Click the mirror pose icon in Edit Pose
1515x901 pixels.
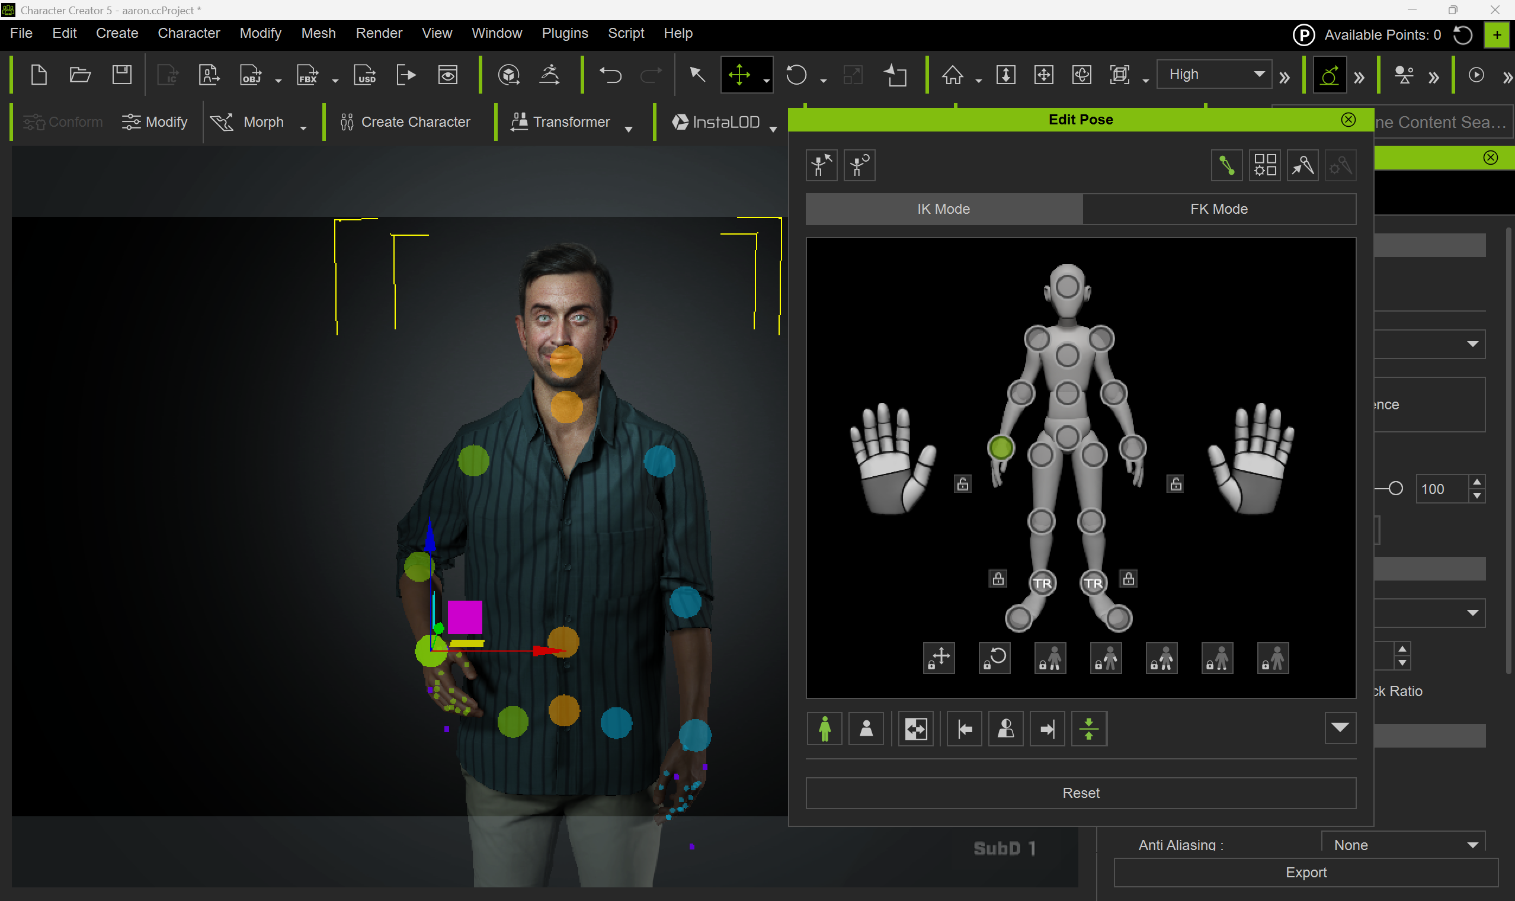point(915,729)
